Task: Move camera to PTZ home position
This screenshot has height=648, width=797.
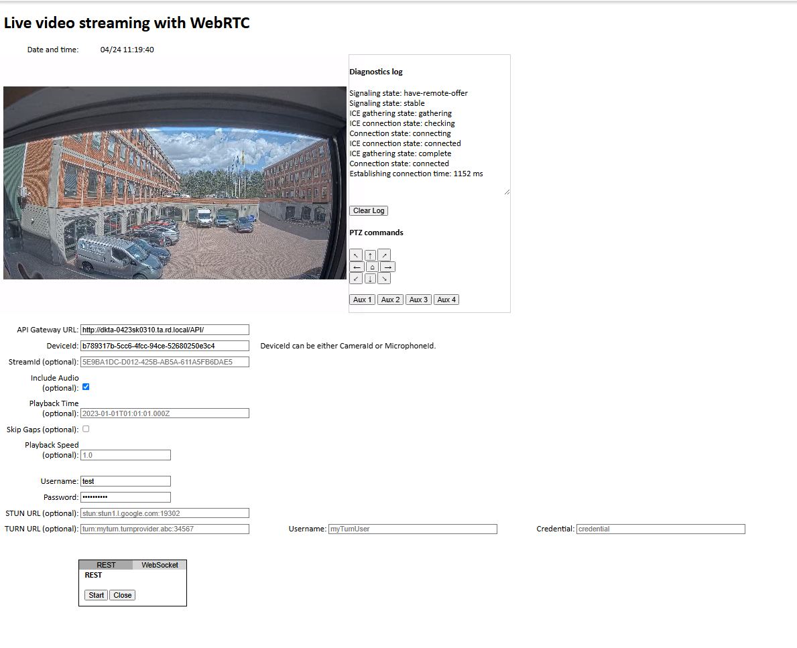Action: pos(372,267)
